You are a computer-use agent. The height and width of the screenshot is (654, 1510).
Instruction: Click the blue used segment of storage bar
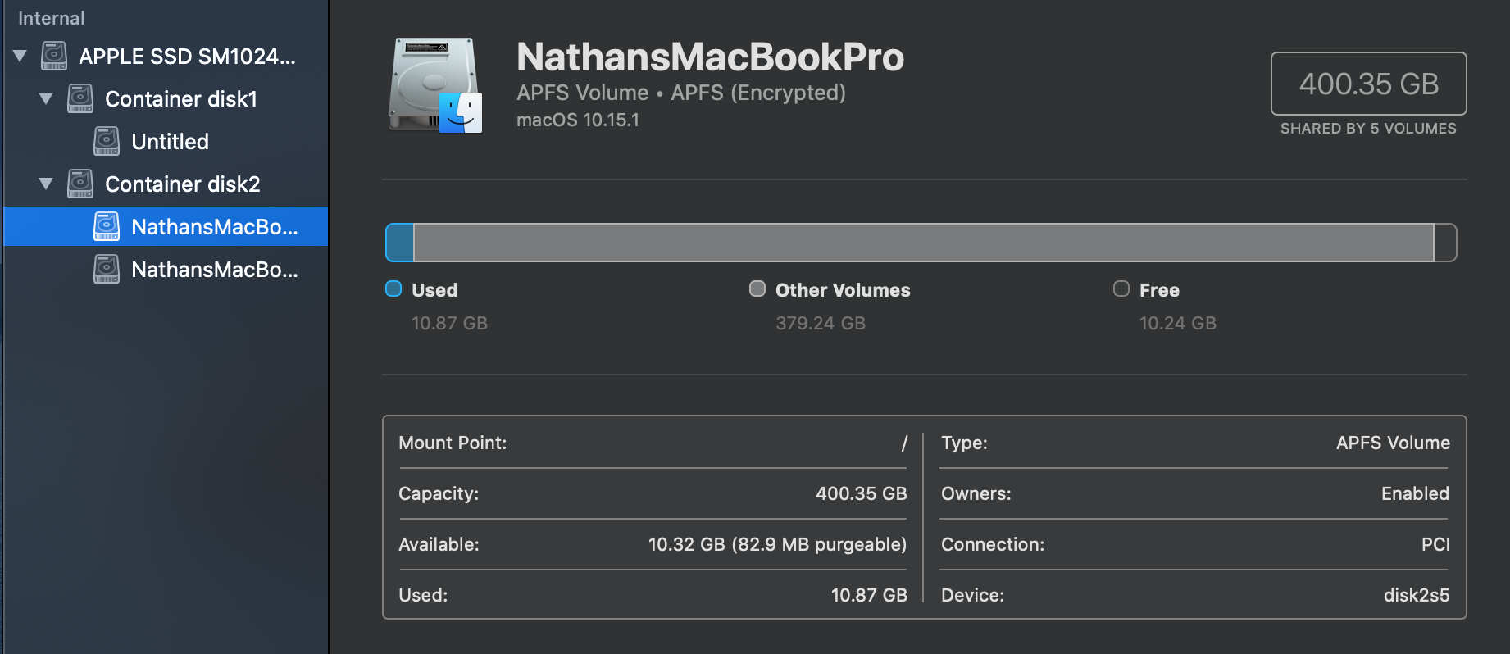tap(400, 243)
